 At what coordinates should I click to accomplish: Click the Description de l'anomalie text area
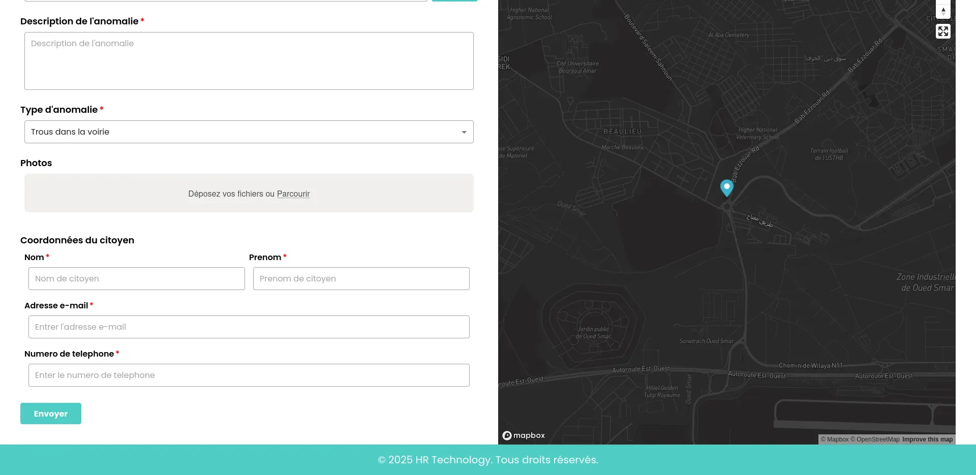coord(249,61)
